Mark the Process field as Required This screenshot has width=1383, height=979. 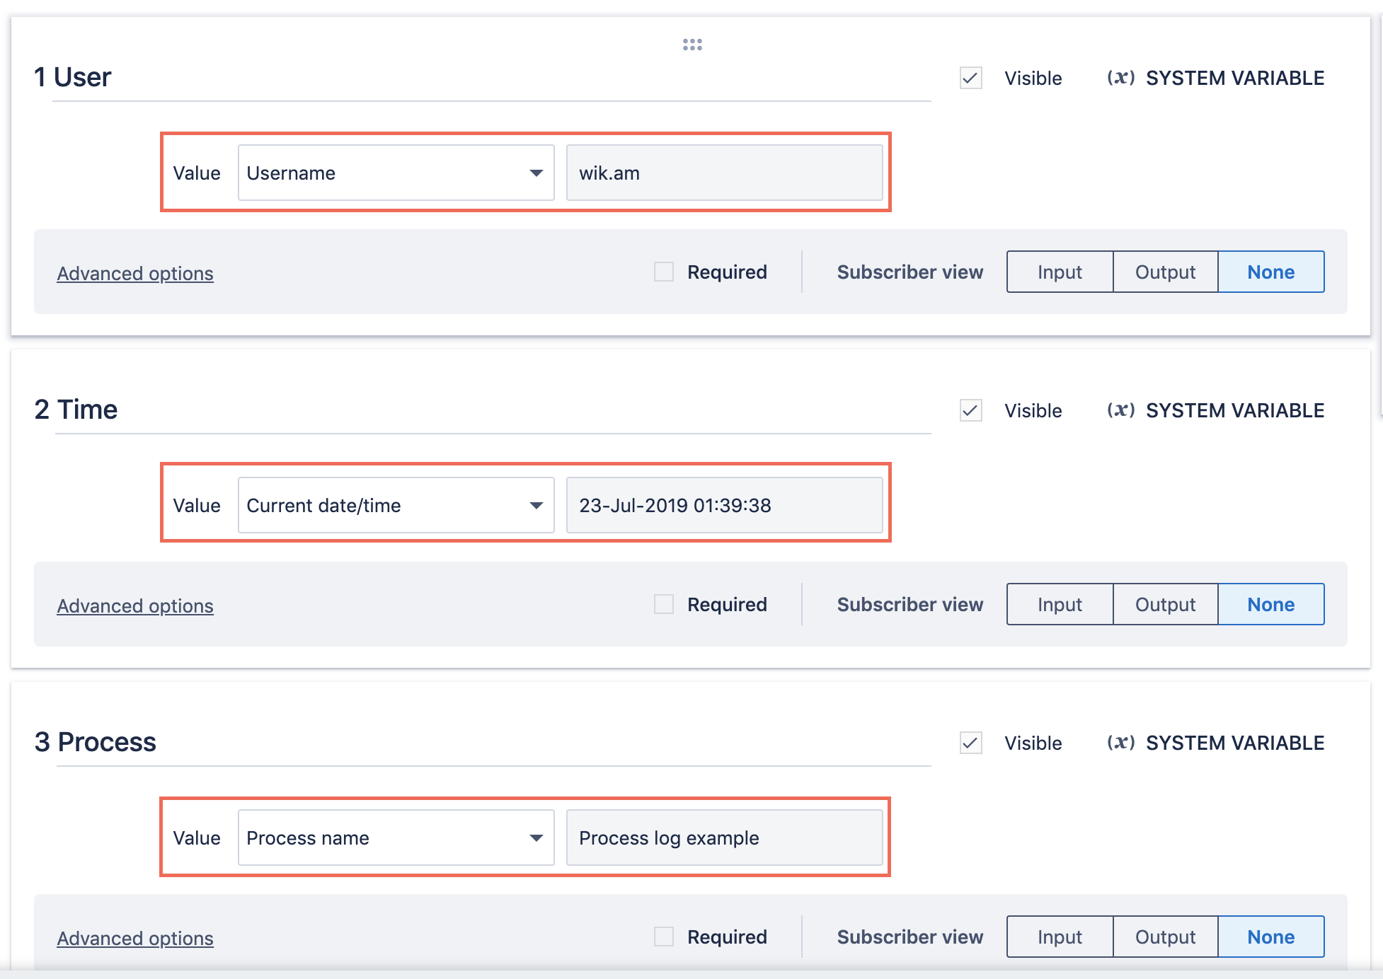(663, 937)
